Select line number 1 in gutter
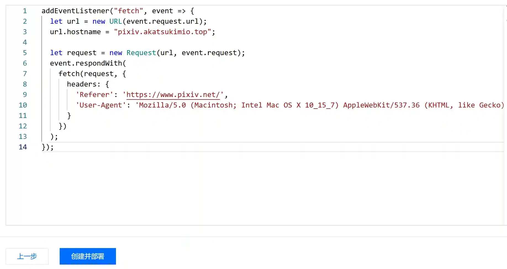Viewport: 507px width, 269px height. [x=25, y=11]
